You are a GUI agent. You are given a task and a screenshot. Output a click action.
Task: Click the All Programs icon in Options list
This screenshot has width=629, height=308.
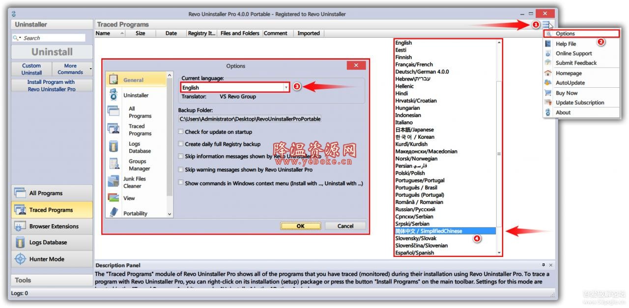pyautogui.click(x=114, y=111)
